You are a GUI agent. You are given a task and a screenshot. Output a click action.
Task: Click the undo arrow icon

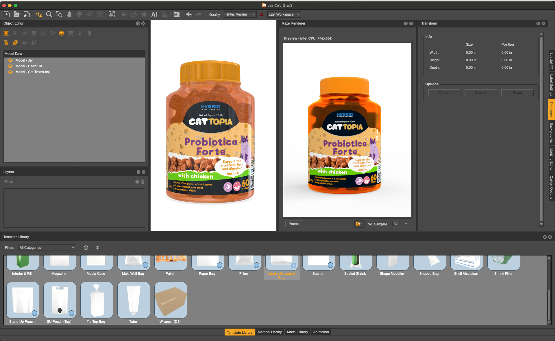189,14
